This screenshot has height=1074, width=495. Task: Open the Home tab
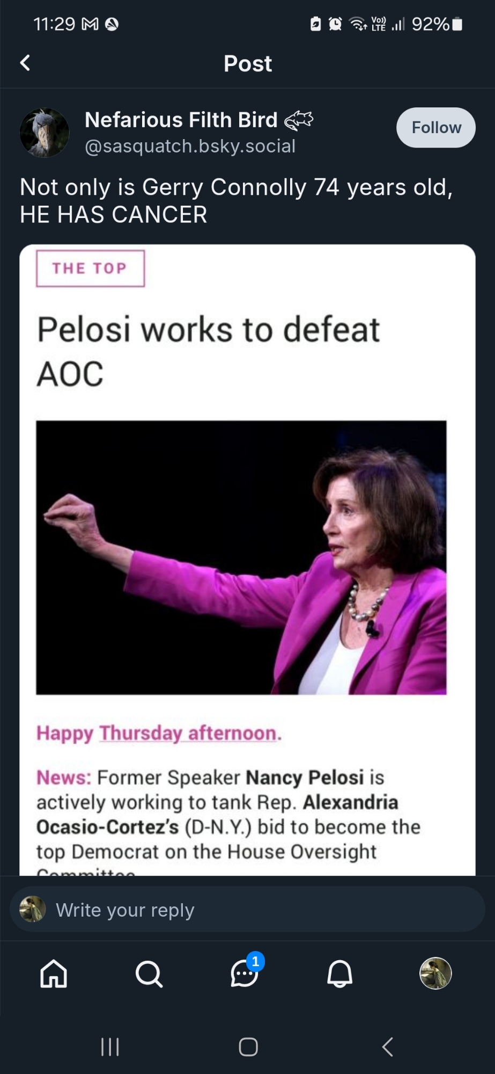[x=54, y=973]
